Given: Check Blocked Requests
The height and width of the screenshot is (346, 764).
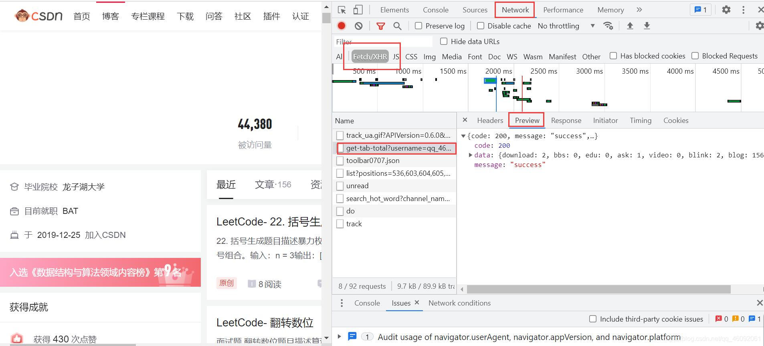Looking at the screenshot, I should [x=695, y=56].
